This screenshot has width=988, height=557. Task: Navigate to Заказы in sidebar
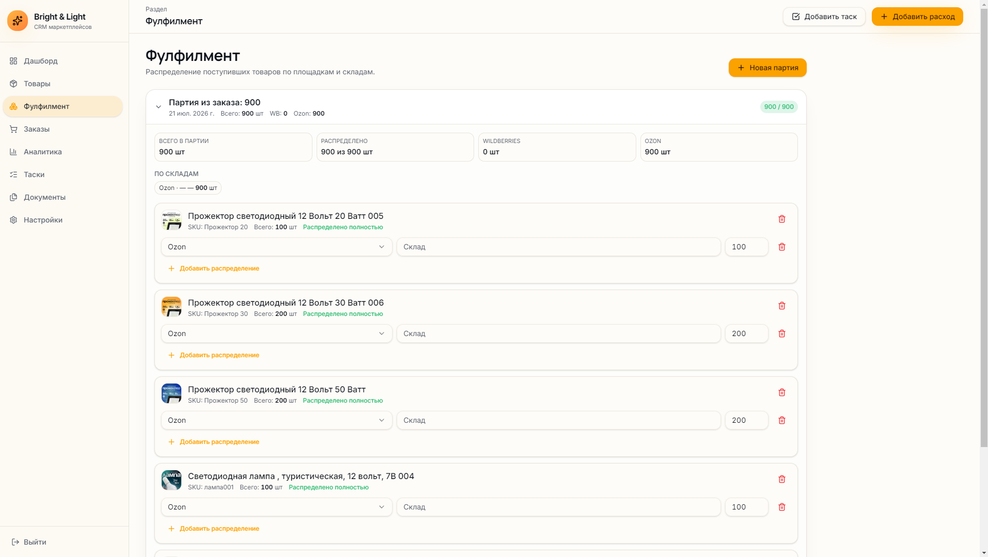coord(63,129)
